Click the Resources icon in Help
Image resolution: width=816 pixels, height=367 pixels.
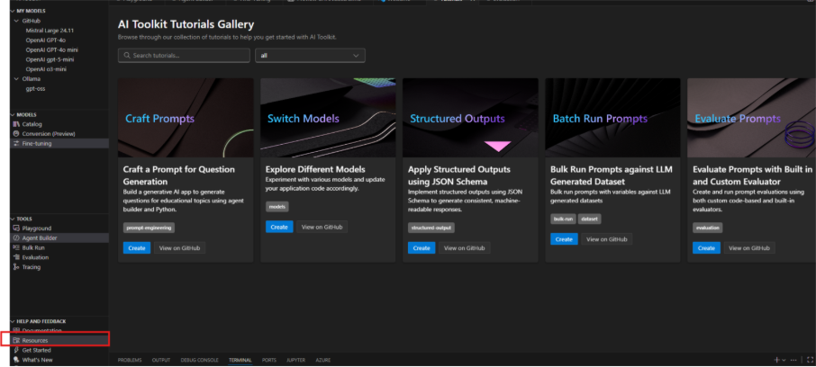click(x=16, y=341)
